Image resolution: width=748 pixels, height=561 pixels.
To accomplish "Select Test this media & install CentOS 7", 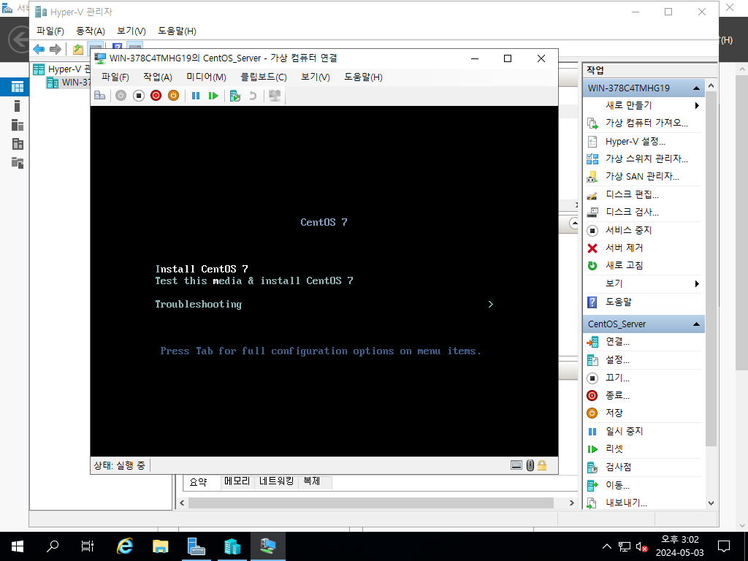I will pos(254,281).
